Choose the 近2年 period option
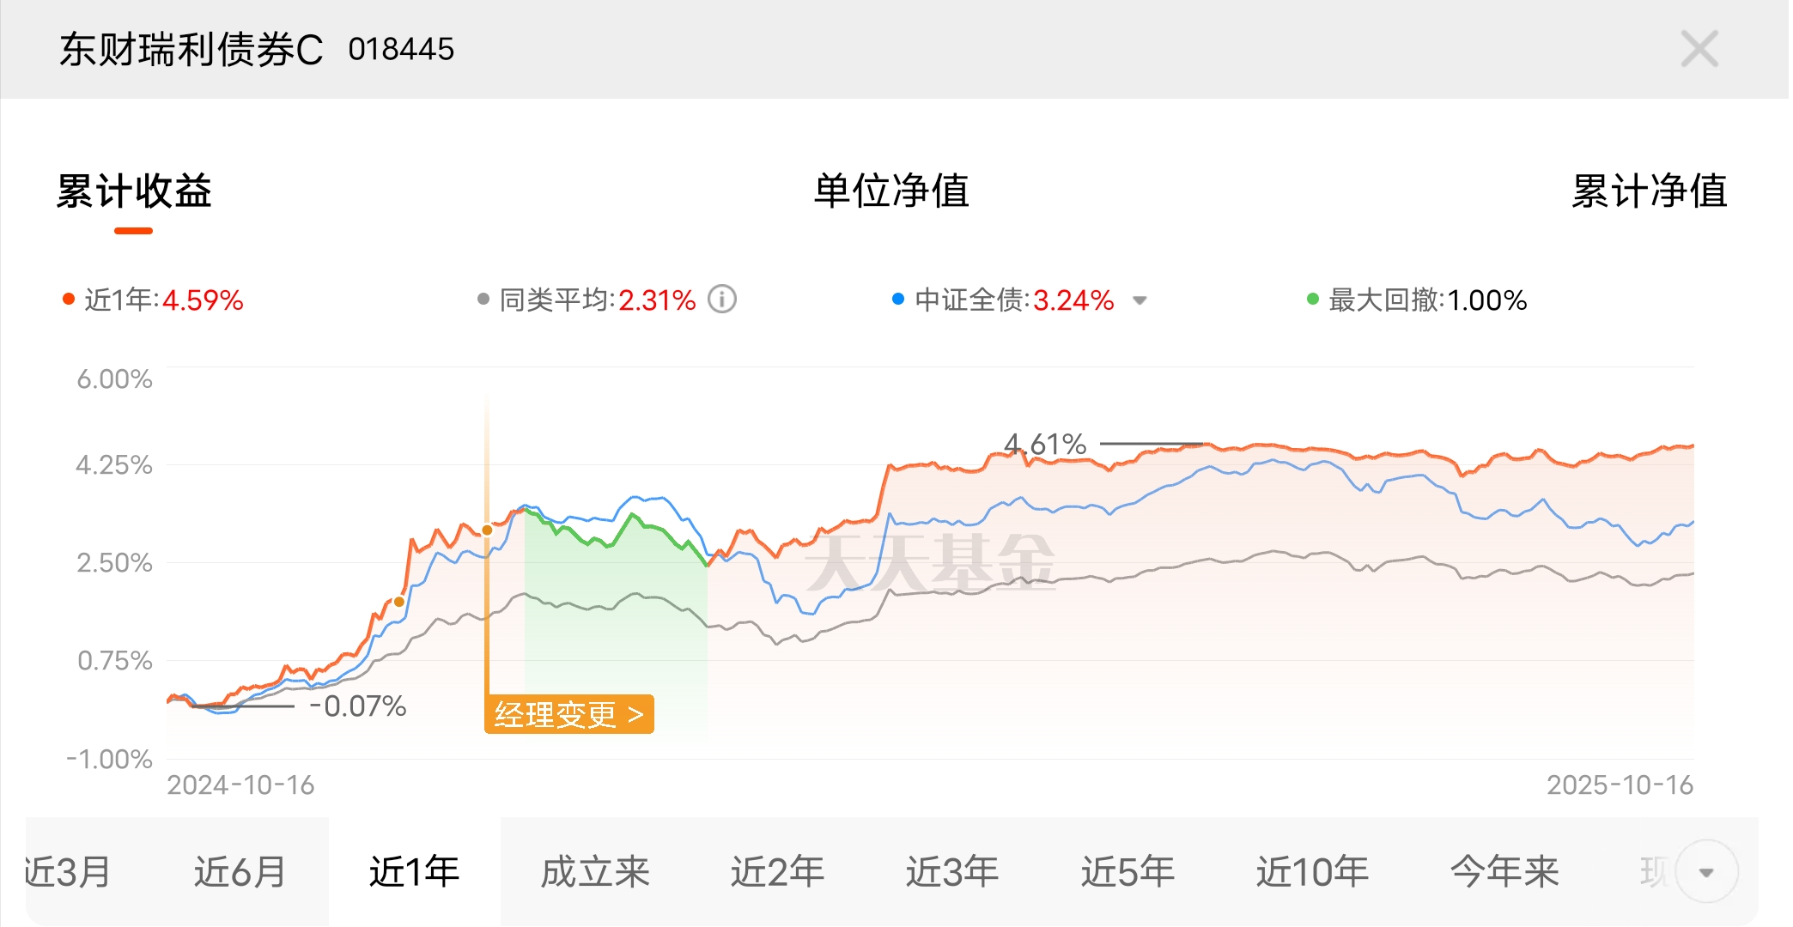The width and height of the screenshot is (1793, 927). 777,872
